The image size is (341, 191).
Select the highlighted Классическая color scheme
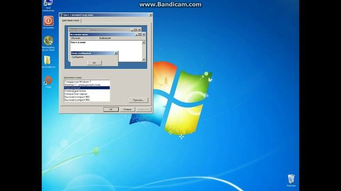point(87,88)
